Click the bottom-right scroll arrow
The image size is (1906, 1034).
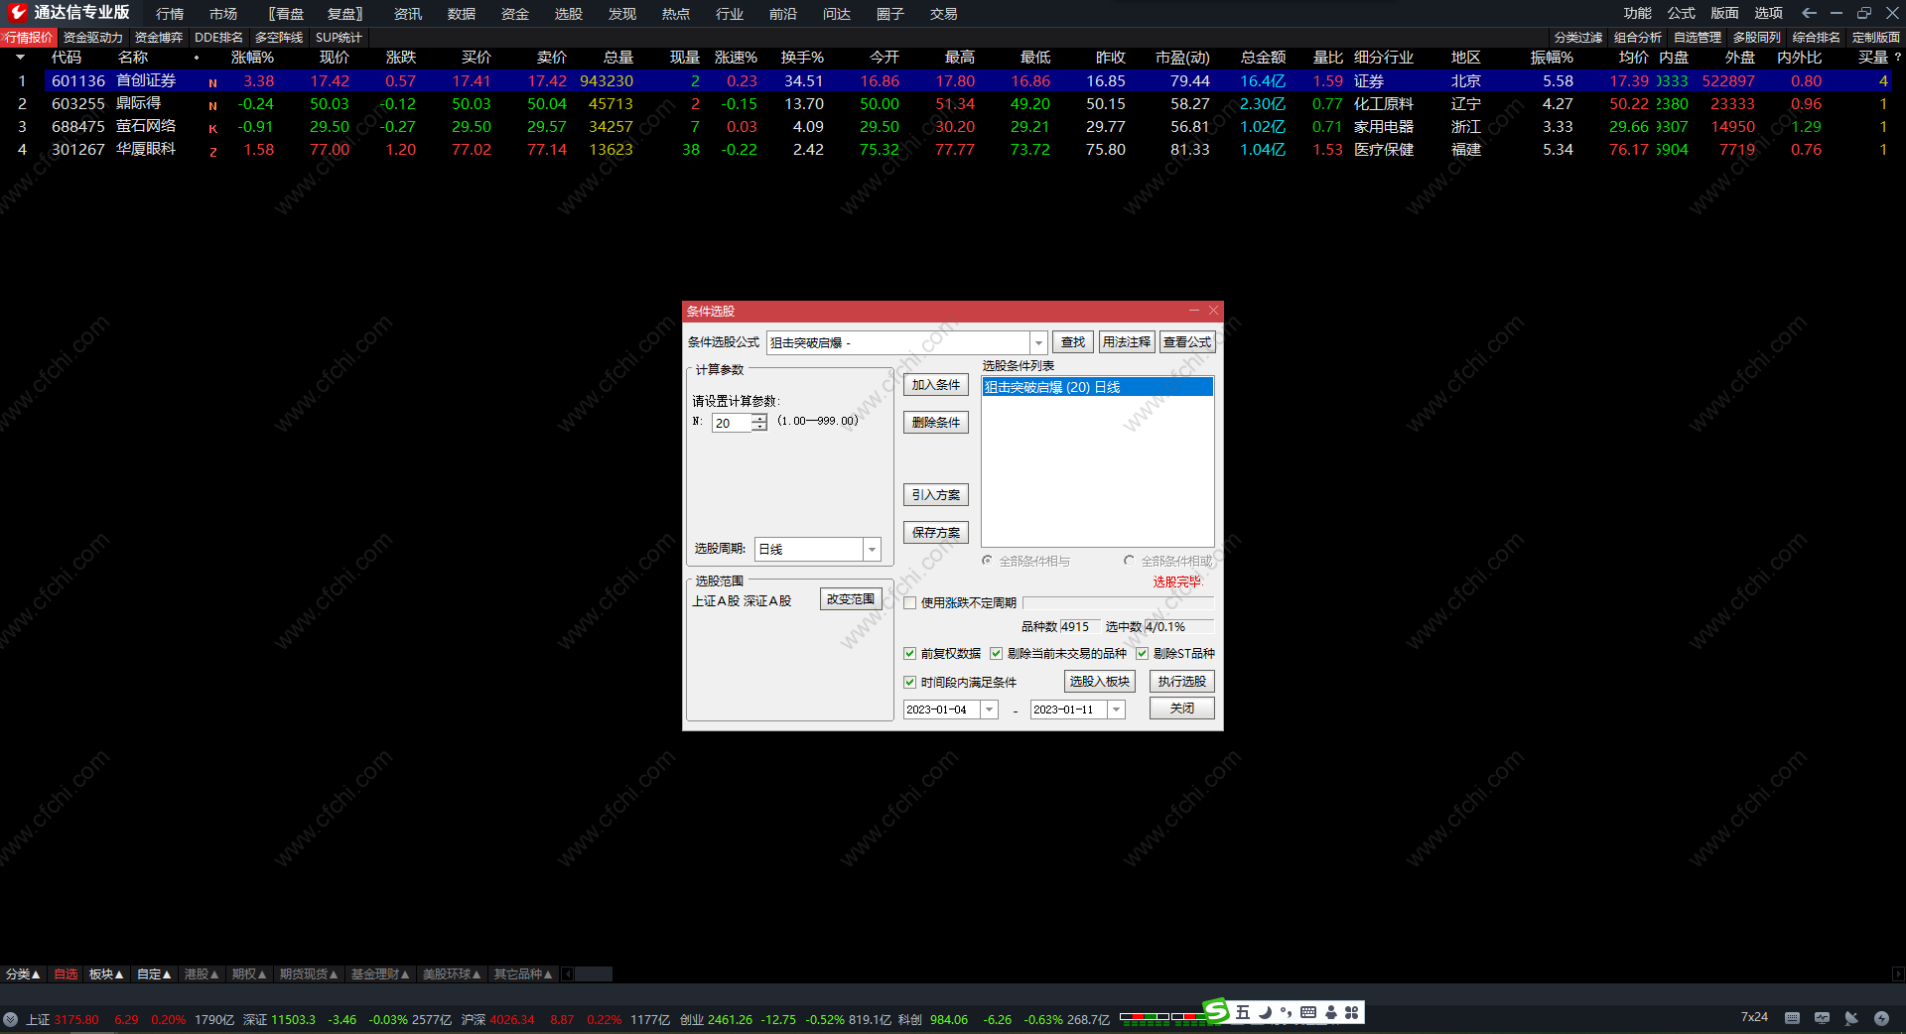coord(1898,974)
